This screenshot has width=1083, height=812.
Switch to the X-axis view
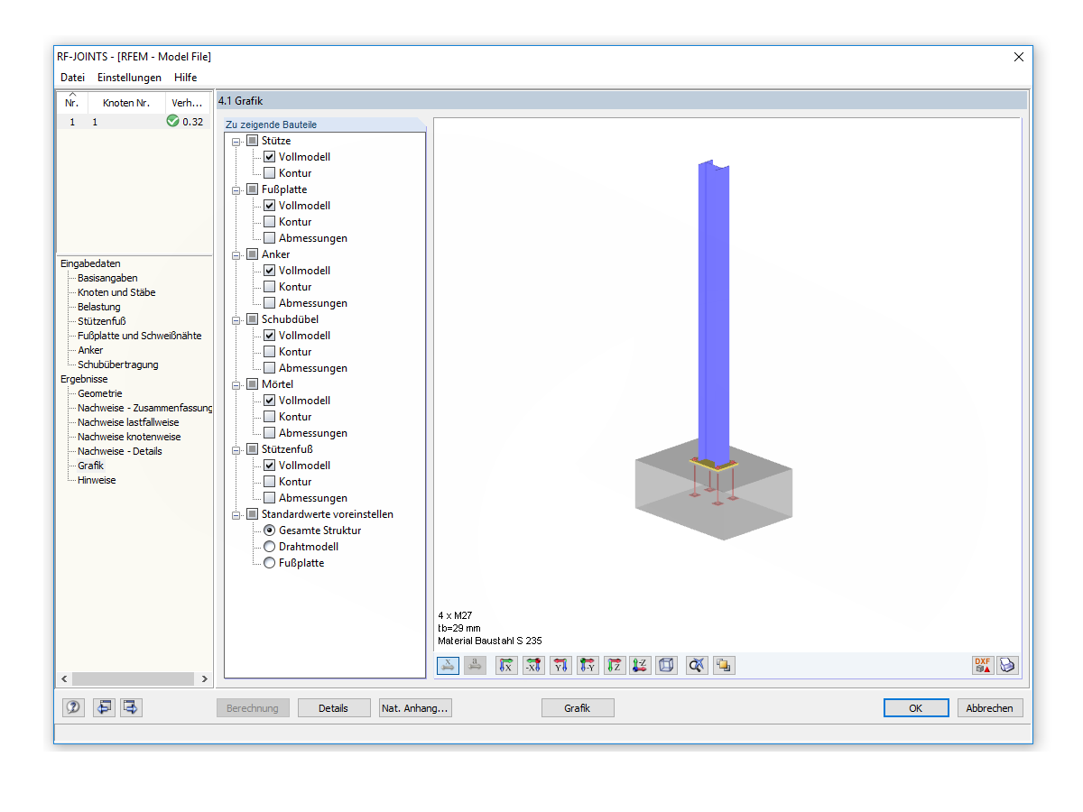click(506, 665)
